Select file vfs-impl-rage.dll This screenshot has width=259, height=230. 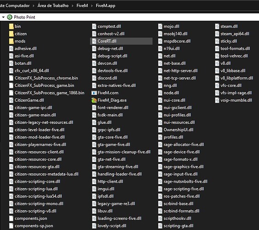236,93
